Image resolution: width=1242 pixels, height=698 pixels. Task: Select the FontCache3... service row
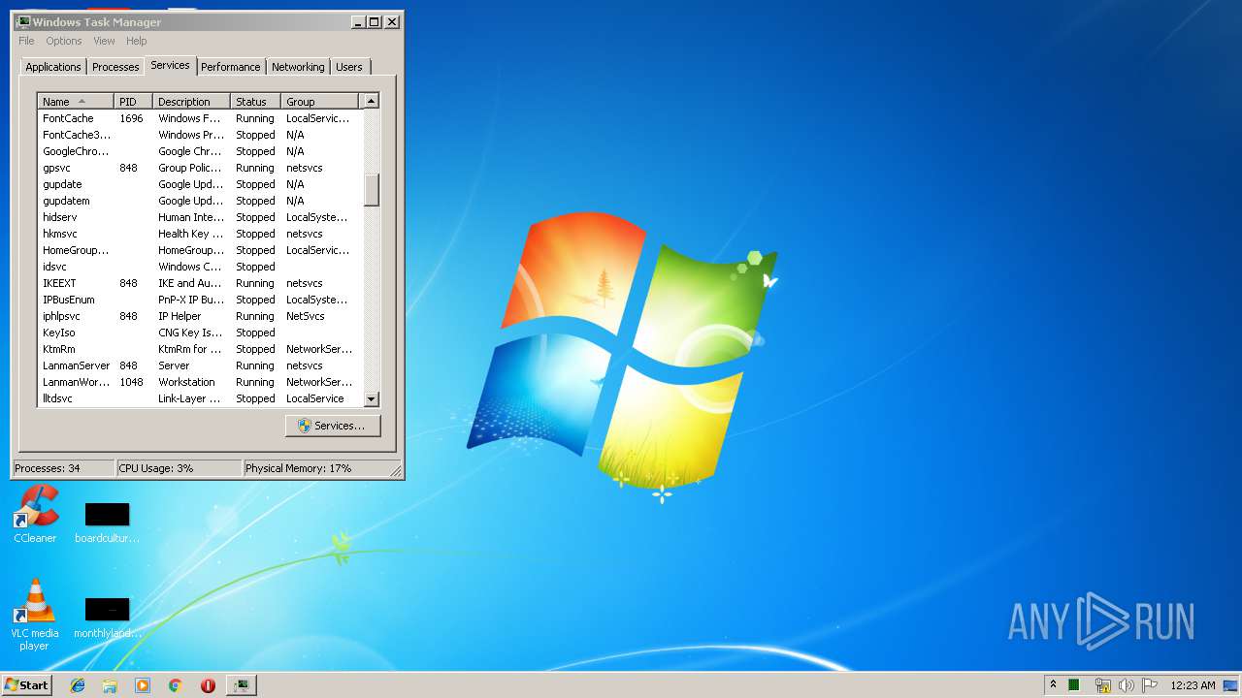(200, 135)
